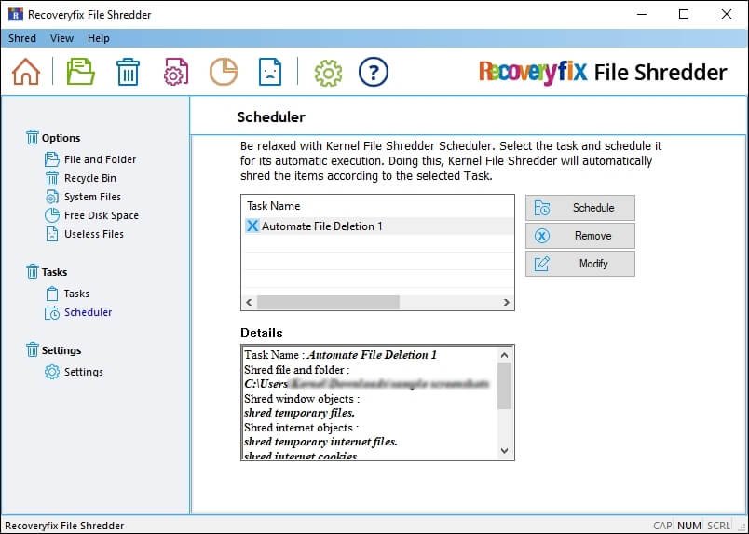749x534 pixels.
Task: Click the task list horizontal scrollbar thumb
Action: (x=328, y=302)
